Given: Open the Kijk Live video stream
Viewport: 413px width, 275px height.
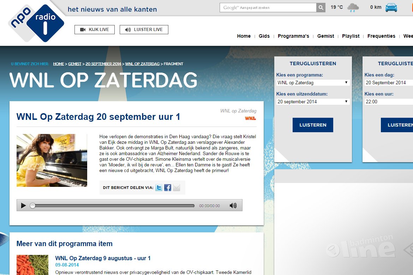Looking at the screenshot, I should (x=95, y=30).
